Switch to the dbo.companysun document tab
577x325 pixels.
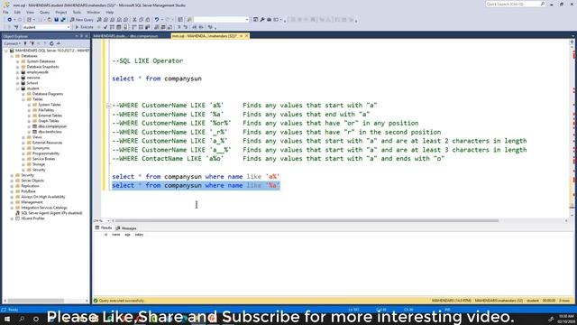click(125, 36)
